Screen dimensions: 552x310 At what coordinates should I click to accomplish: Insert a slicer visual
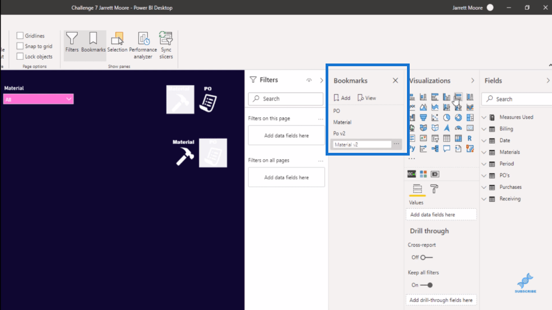[435, 138]
